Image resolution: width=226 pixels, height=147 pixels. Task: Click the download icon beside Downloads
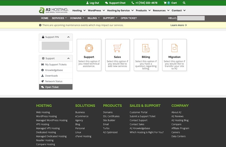coord(43,76)
